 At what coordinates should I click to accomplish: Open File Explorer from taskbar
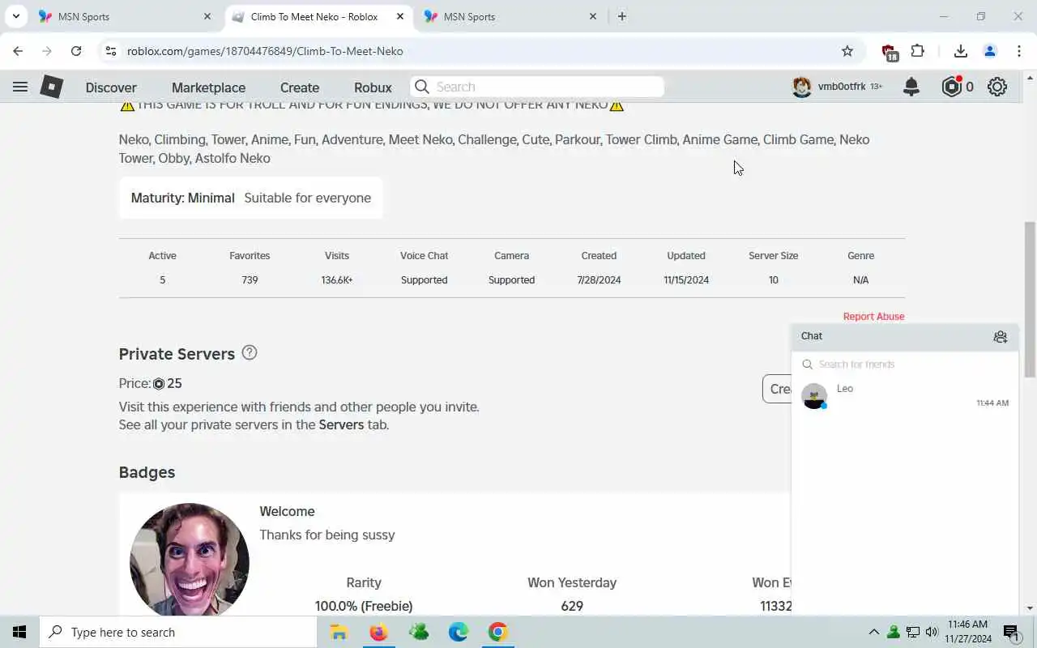(x=339, y=632)
